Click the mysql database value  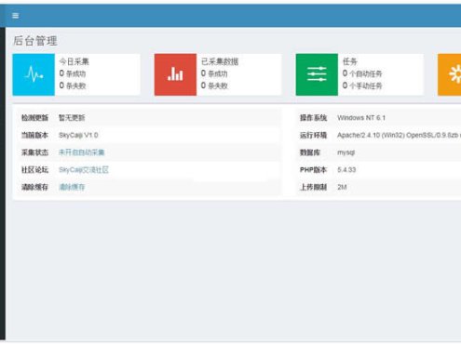(346, 152)
